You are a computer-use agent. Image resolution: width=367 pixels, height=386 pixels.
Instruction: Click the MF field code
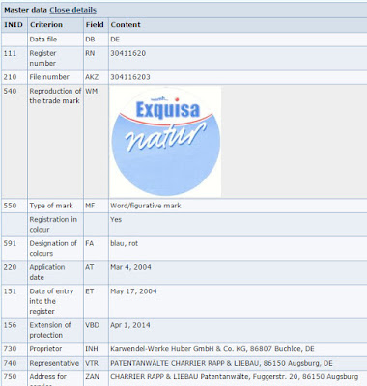(x=90, y=206)
